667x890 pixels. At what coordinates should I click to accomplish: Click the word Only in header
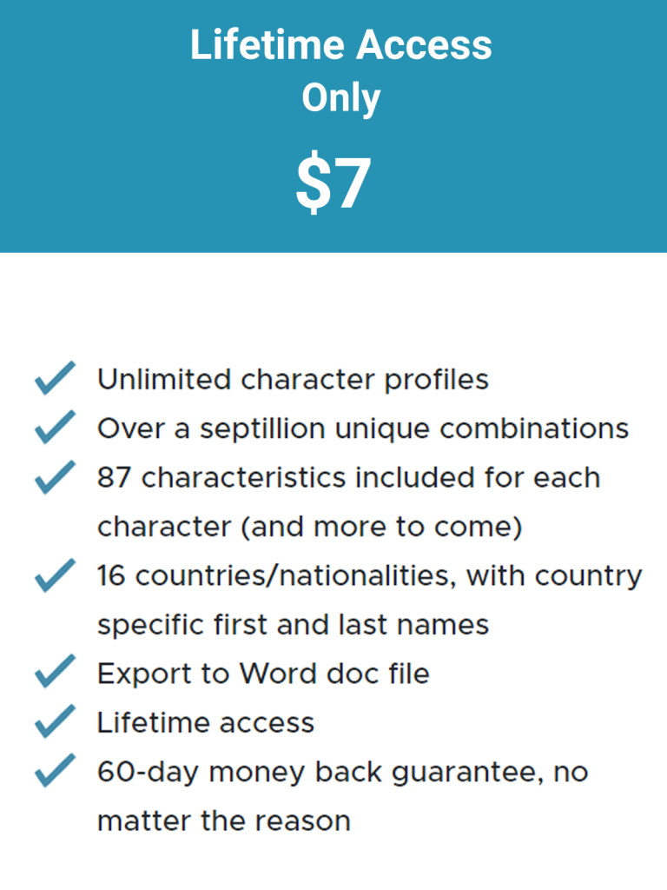(x=340, y=99)
